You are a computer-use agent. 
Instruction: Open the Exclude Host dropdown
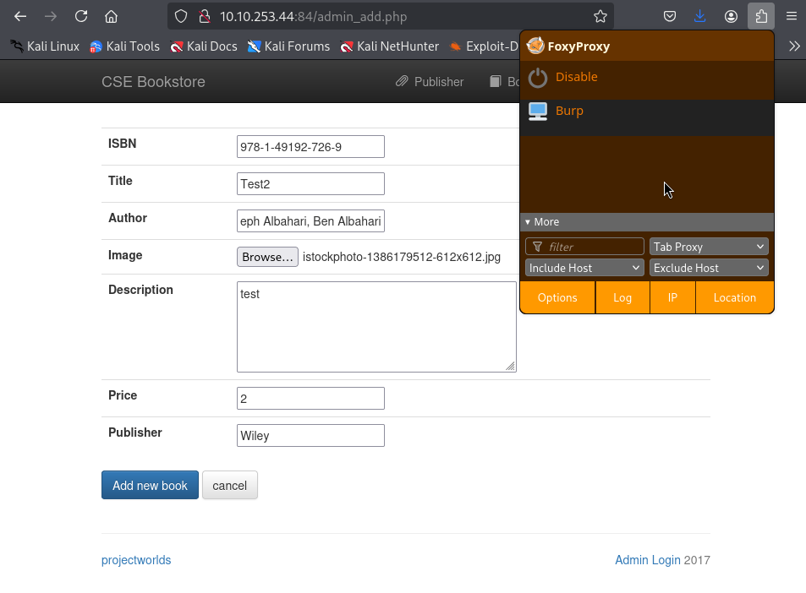click(x=709, y=268)
